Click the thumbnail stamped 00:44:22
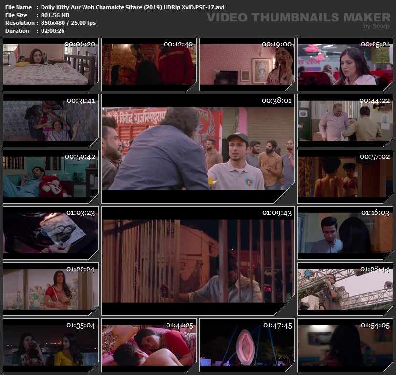Screen dimensions: 396x375 click(x=345, y=121)
